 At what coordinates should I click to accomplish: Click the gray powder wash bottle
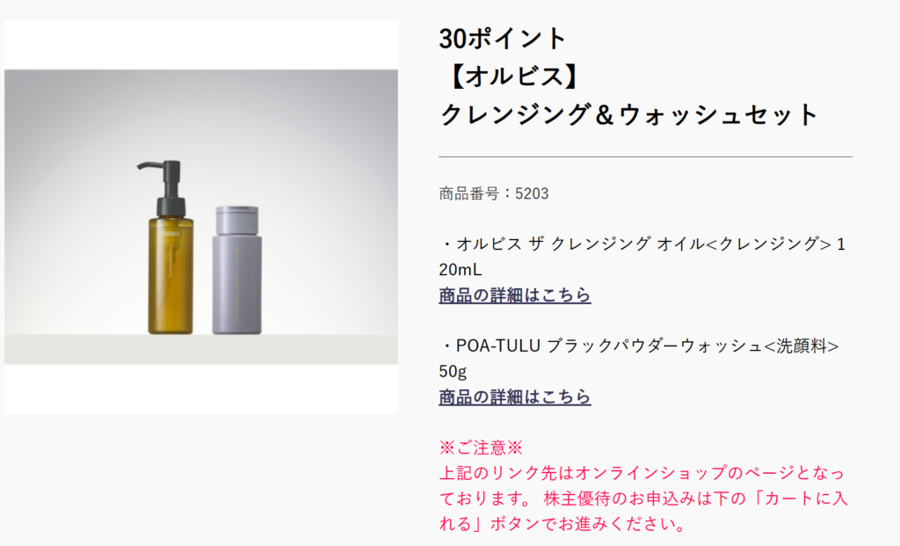(236, 270)
